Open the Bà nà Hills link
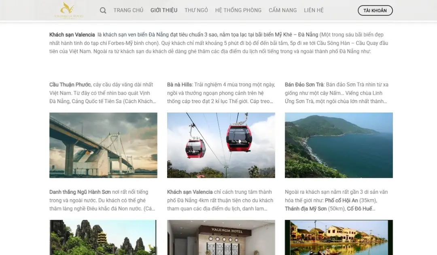437x255 pixels. [x=180, y=84]
